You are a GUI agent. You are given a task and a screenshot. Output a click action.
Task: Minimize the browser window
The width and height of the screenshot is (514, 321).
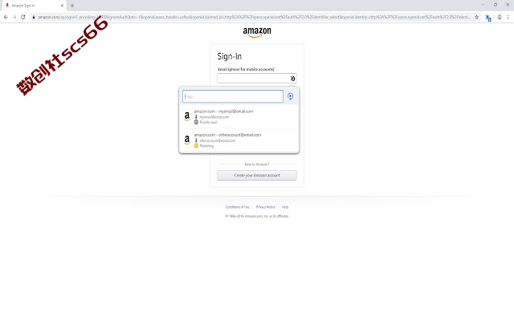483,5
